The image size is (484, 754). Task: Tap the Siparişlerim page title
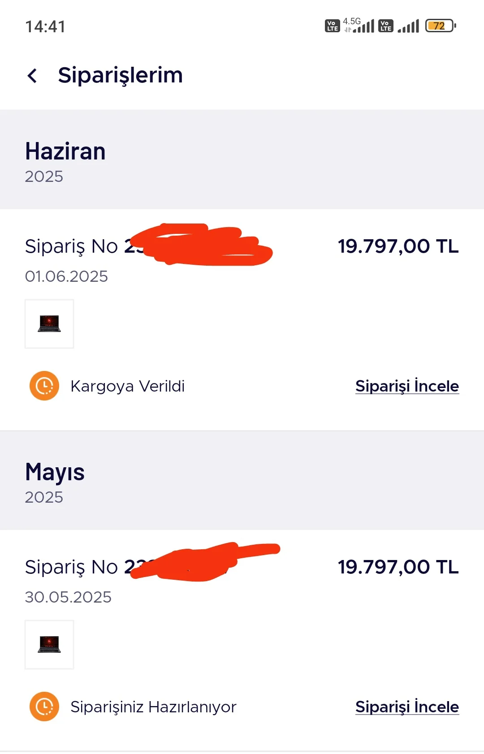click(121, 75)
